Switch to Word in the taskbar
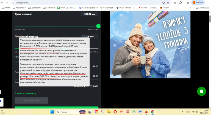This screenshot has height=115, width=211. tap(140, 112)
